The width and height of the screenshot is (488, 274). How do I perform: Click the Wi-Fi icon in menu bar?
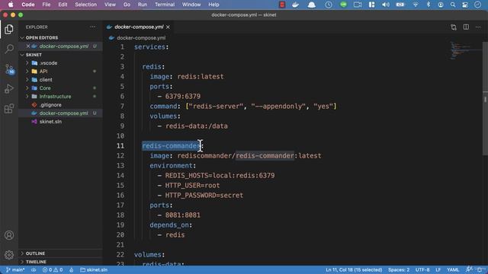click(416, 5)
